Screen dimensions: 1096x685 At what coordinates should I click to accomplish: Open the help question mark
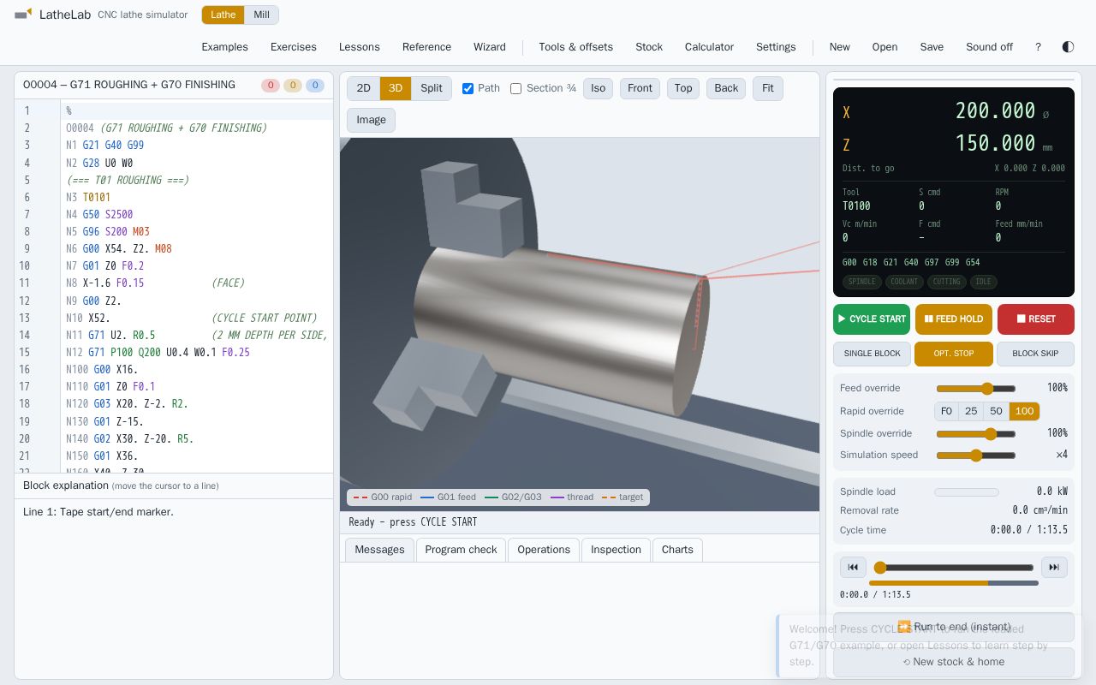1038,47
